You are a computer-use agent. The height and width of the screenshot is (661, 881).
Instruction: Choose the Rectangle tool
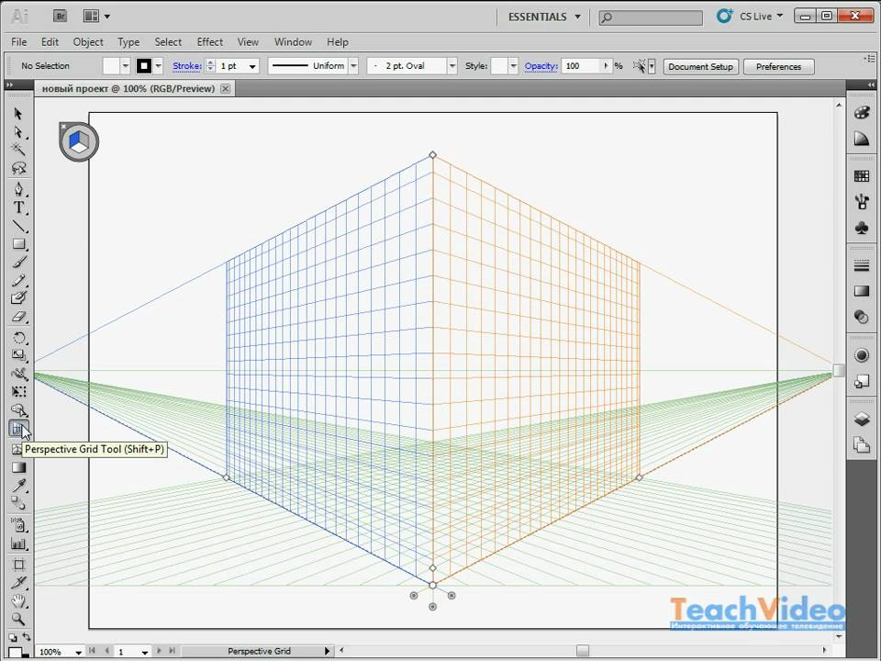pos(18,244)
